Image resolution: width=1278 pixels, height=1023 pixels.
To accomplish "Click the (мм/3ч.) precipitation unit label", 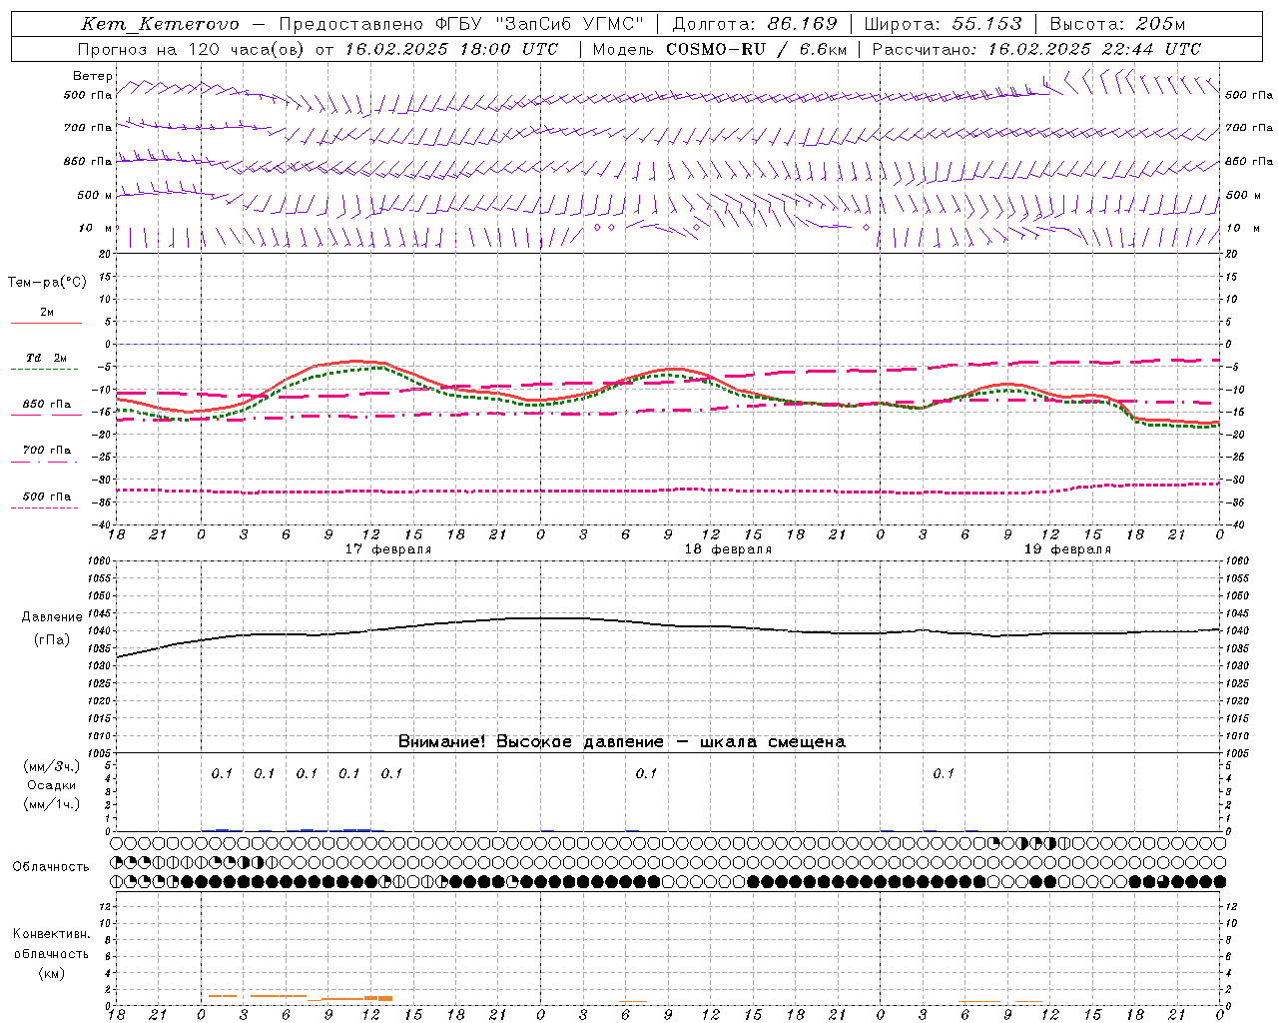I will [52, 766].
